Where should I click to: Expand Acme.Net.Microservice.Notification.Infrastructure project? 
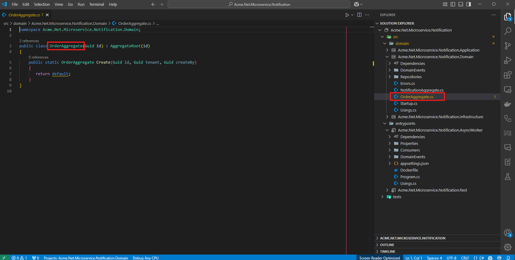click(387, 117)
